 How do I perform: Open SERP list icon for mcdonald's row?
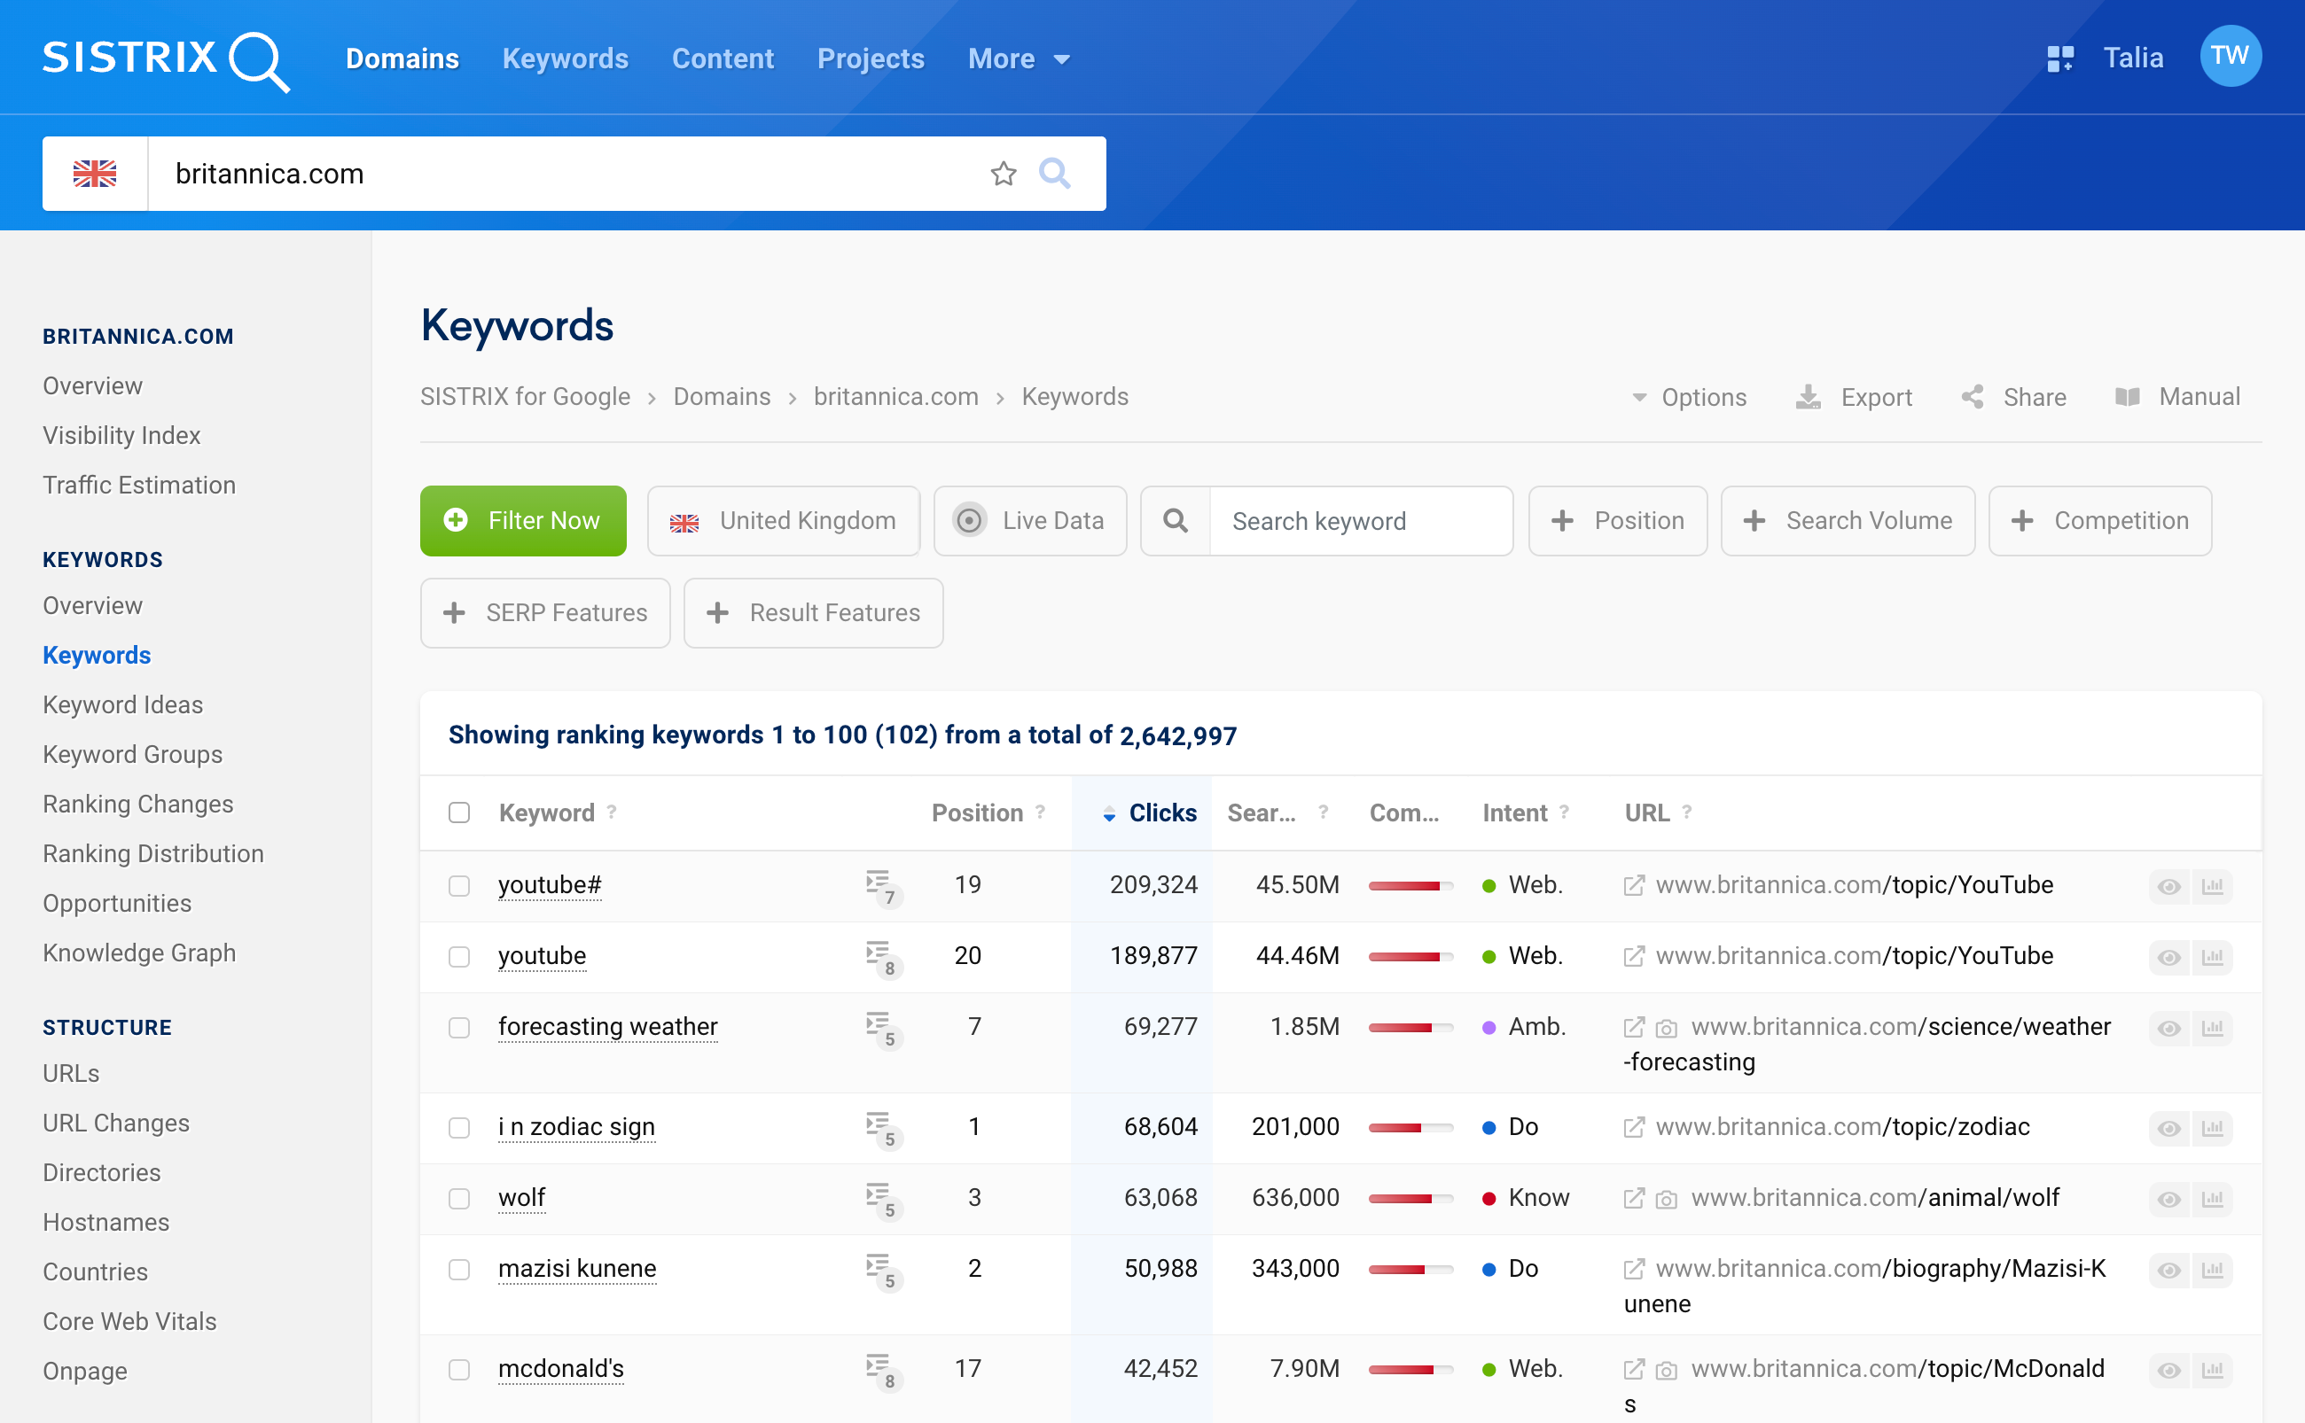tap(882, 1371)
